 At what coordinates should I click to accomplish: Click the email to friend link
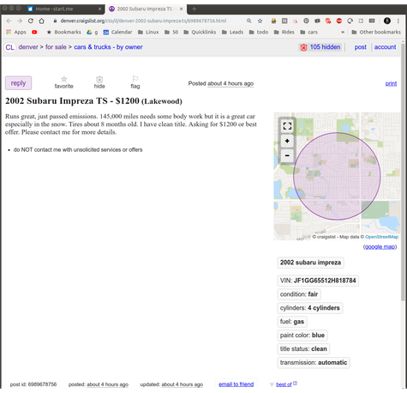pyautogui.click(x=236, y=384)
